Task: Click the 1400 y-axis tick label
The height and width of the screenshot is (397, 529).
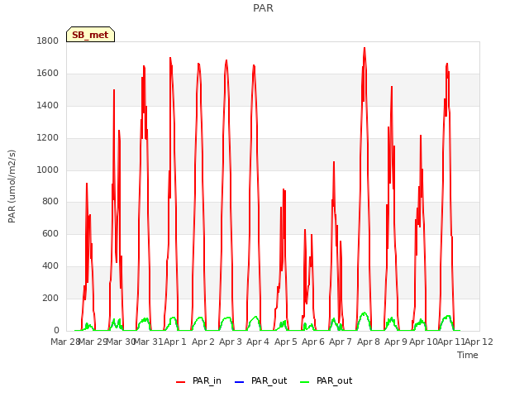Action: [48, 106]
